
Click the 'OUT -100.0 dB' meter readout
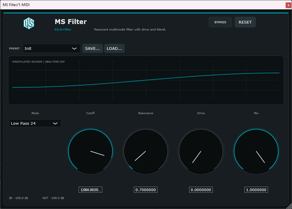tap(53, 198)
